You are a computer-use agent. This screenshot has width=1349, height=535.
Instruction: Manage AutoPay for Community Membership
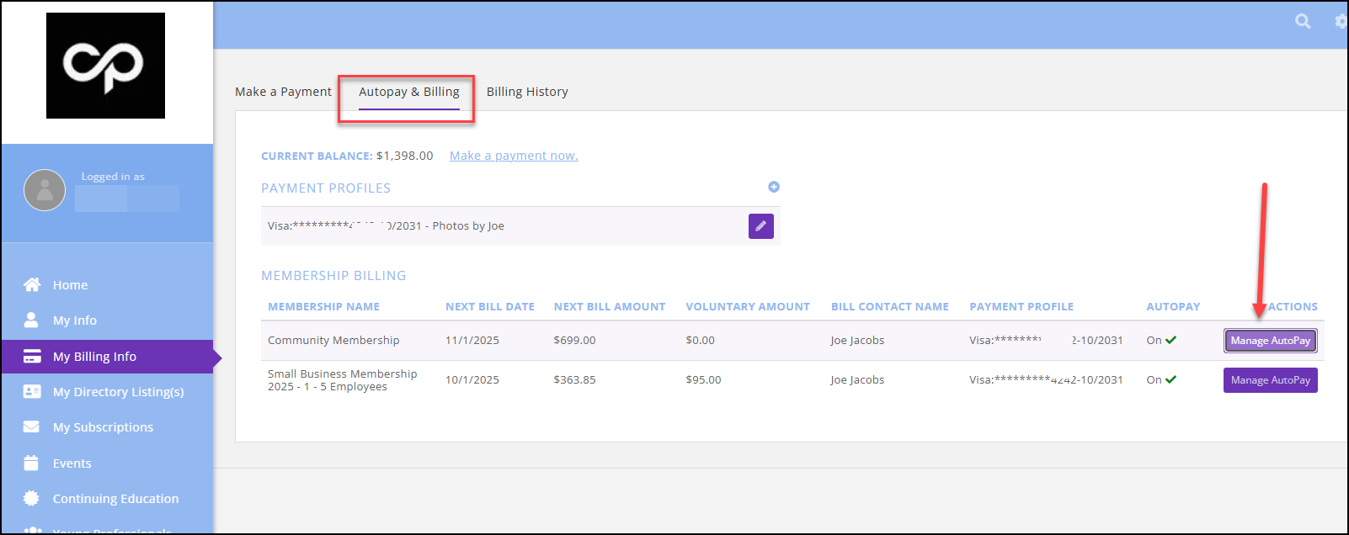(x=1270, y=341)
